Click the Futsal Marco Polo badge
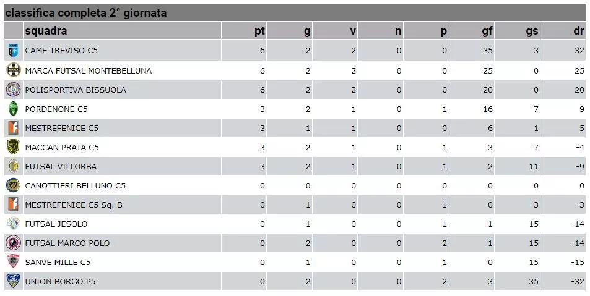 13,243
